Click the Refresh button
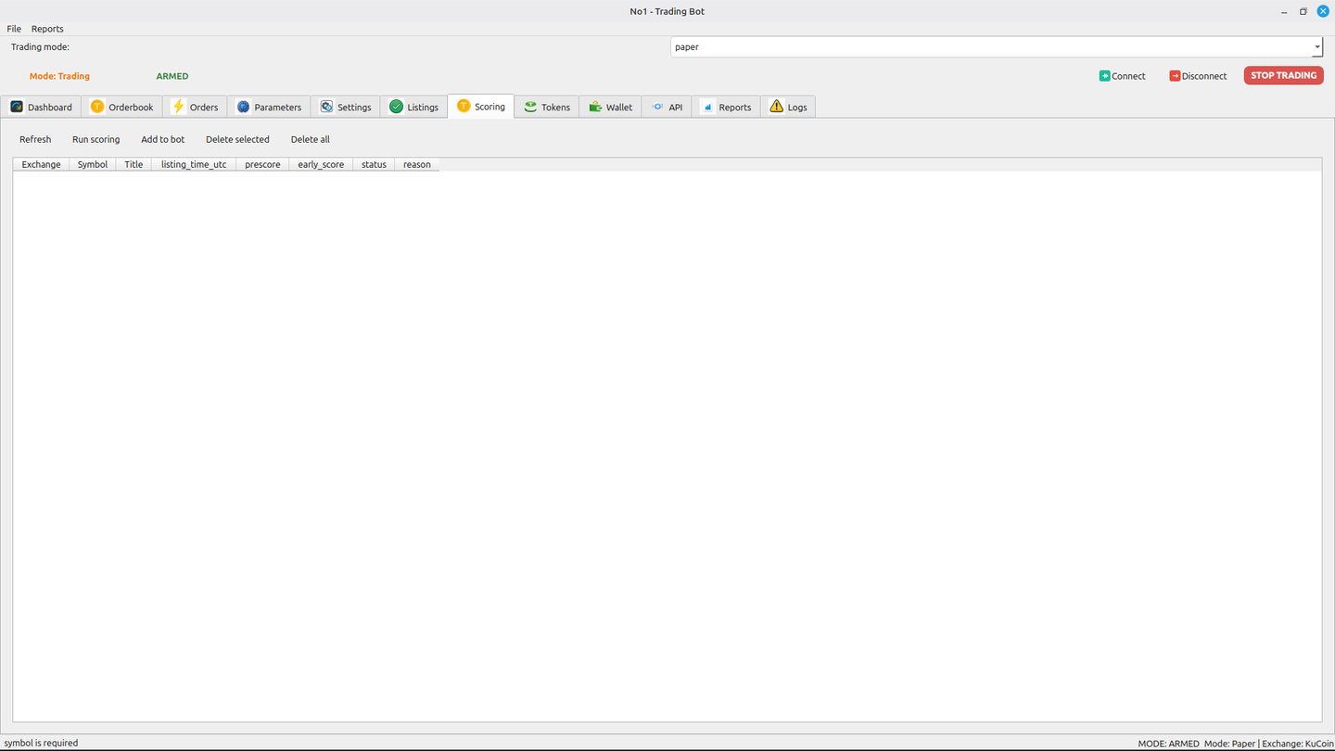Viewport: 1335px width, 751px height. [35, 139]
